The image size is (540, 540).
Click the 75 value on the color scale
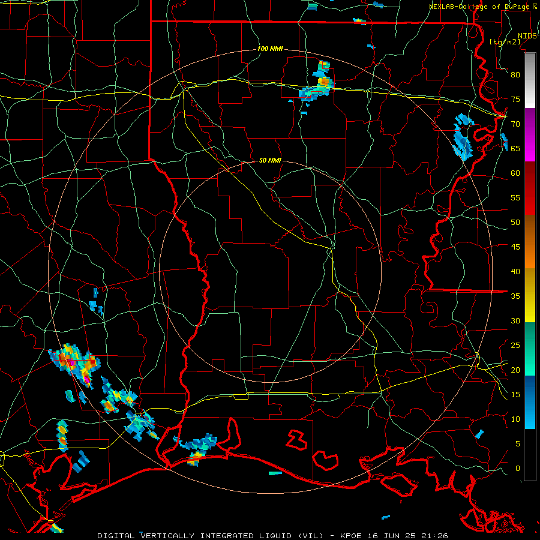[515, 99]
